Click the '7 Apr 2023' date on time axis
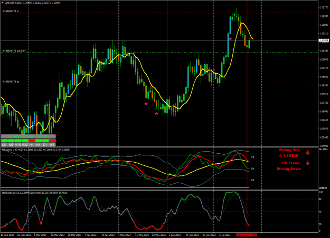Viewport: 330px width, 238px height. (91, 235)
